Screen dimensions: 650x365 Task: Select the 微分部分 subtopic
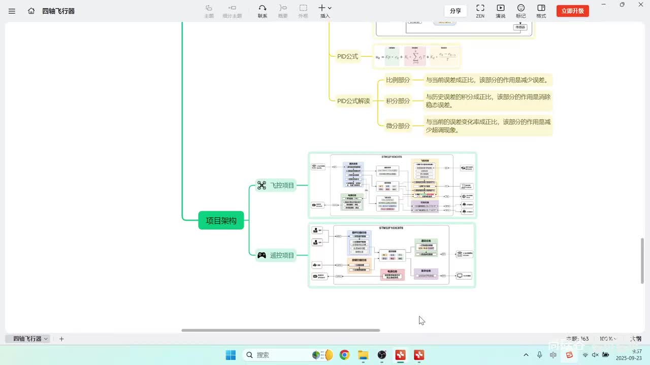(398, 126)
